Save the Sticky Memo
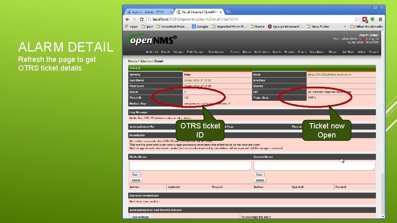 [135, 175]
